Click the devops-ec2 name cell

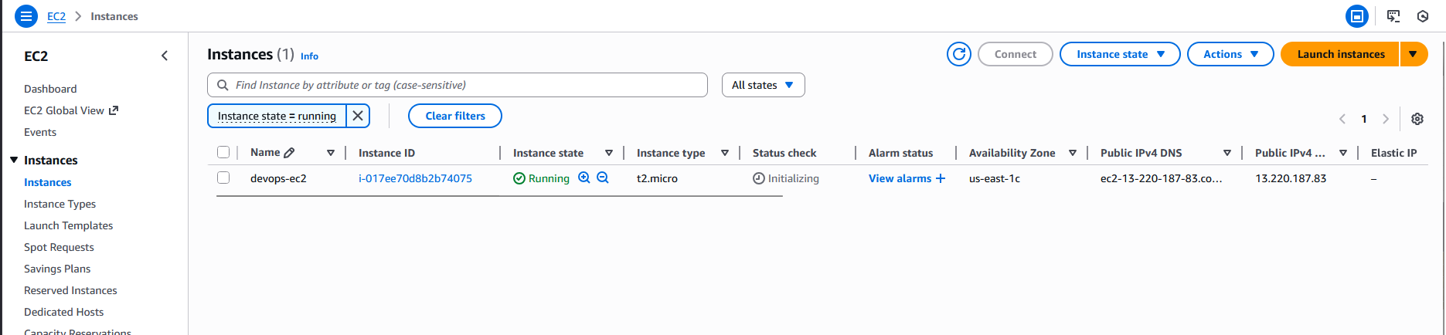point(278,178)
